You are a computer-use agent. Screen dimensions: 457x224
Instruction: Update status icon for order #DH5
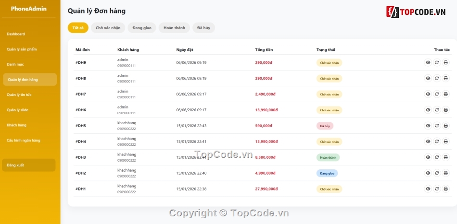tap(437, 126)
